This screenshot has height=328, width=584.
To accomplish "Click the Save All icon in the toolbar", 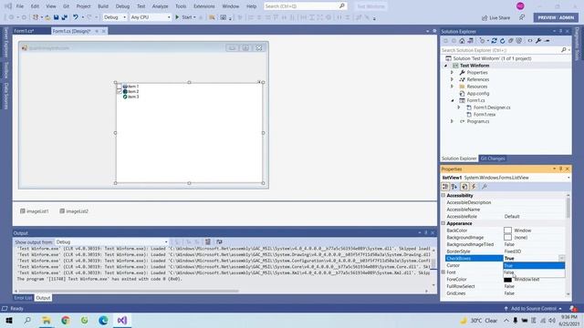I will pyautogui.click(x=65, y=17).
